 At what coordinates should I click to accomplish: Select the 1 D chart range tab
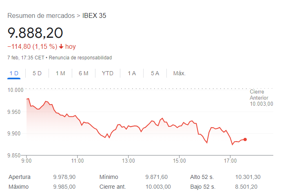pyautogui.click(x=14, y=73)
